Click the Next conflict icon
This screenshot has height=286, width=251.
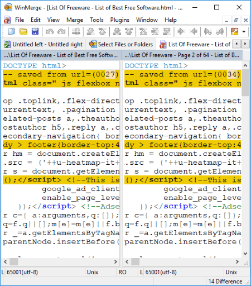pos(117,31)
